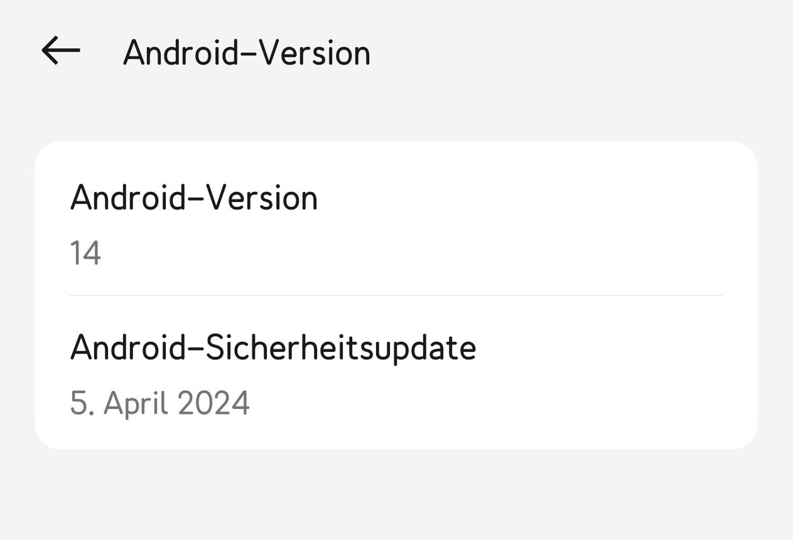Go back with the left arrow icon

61,51
